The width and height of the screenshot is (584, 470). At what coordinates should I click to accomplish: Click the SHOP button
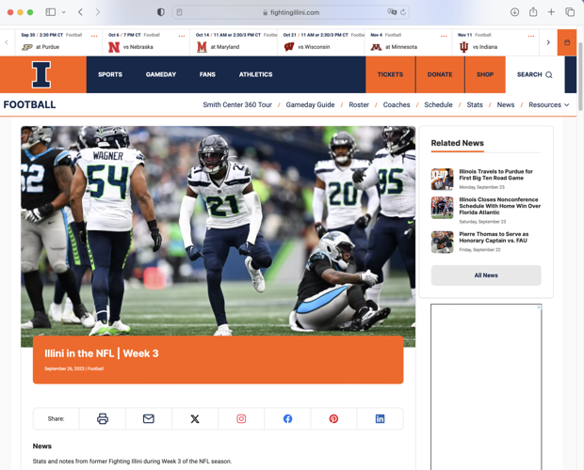[485, 74]
